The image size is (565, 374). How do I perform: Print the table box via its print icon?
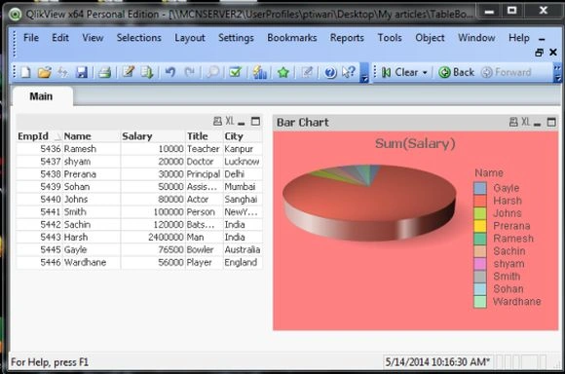pos(217,122)
